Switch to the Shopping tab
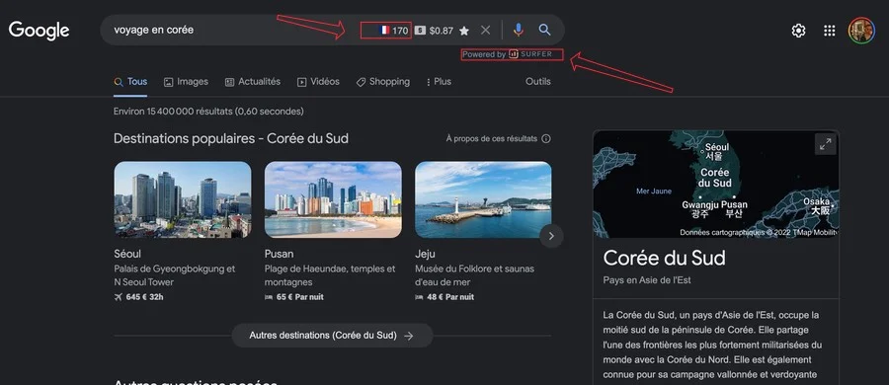 [x=382, y=82]
